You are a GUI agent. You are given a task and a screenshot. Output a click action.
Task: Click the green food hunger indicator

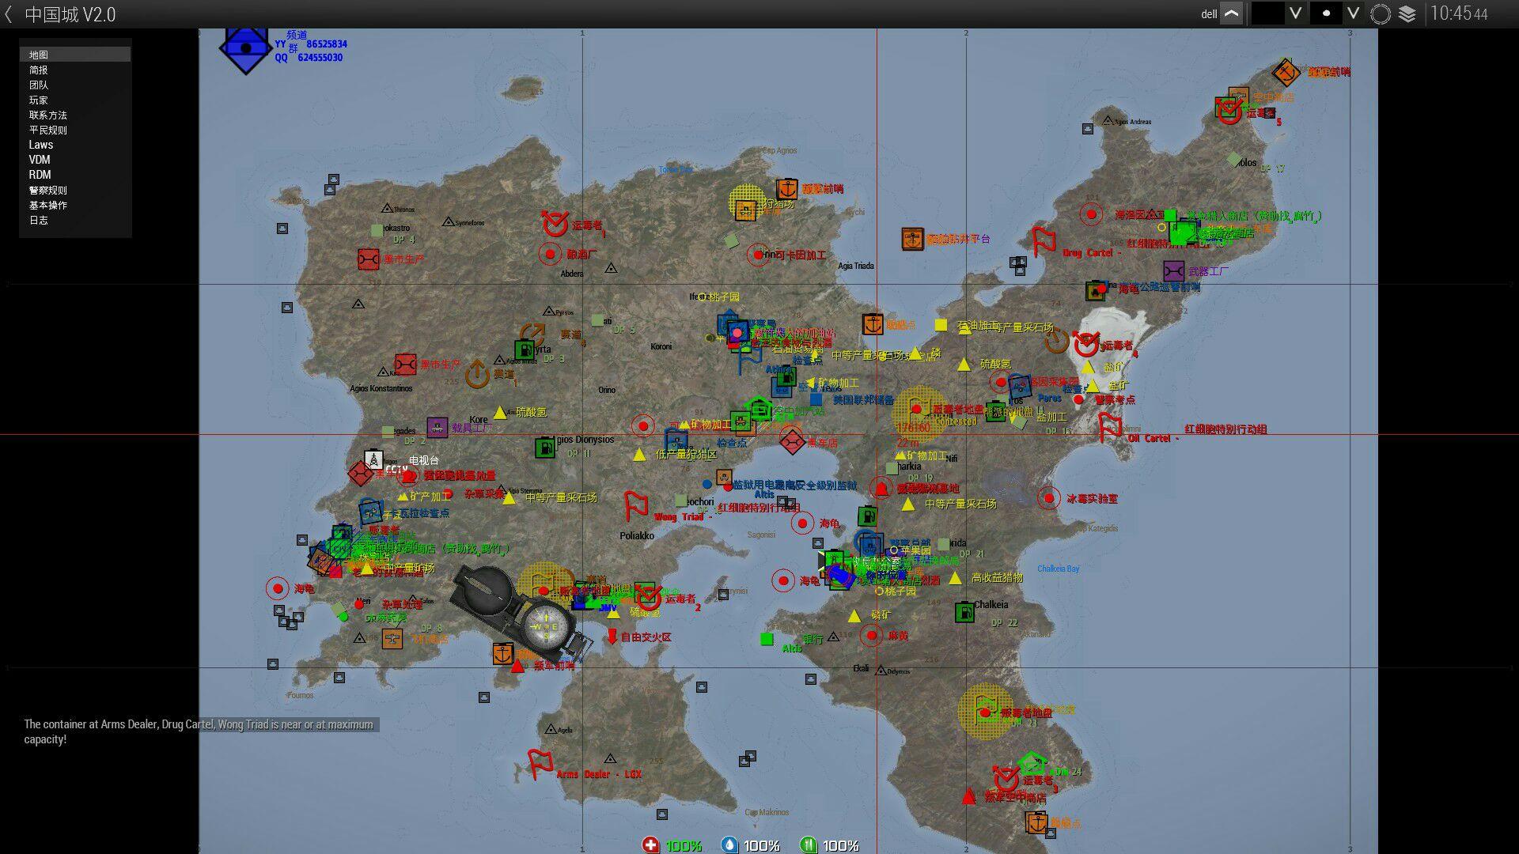[x=808, y=845]
